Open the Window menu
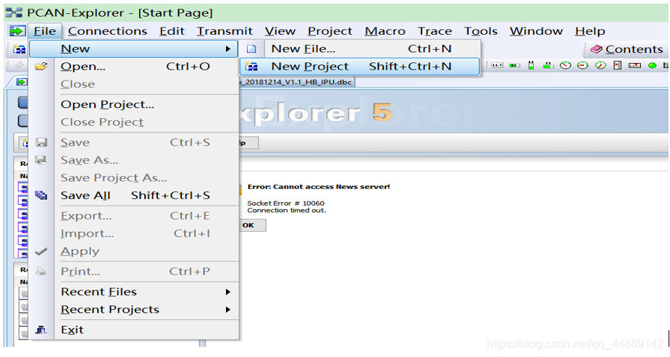 point(536,30)
